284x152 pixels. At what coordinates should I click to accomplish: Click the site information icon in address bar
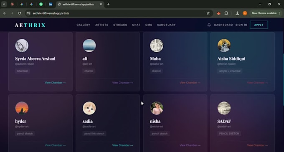click(28, 13)
